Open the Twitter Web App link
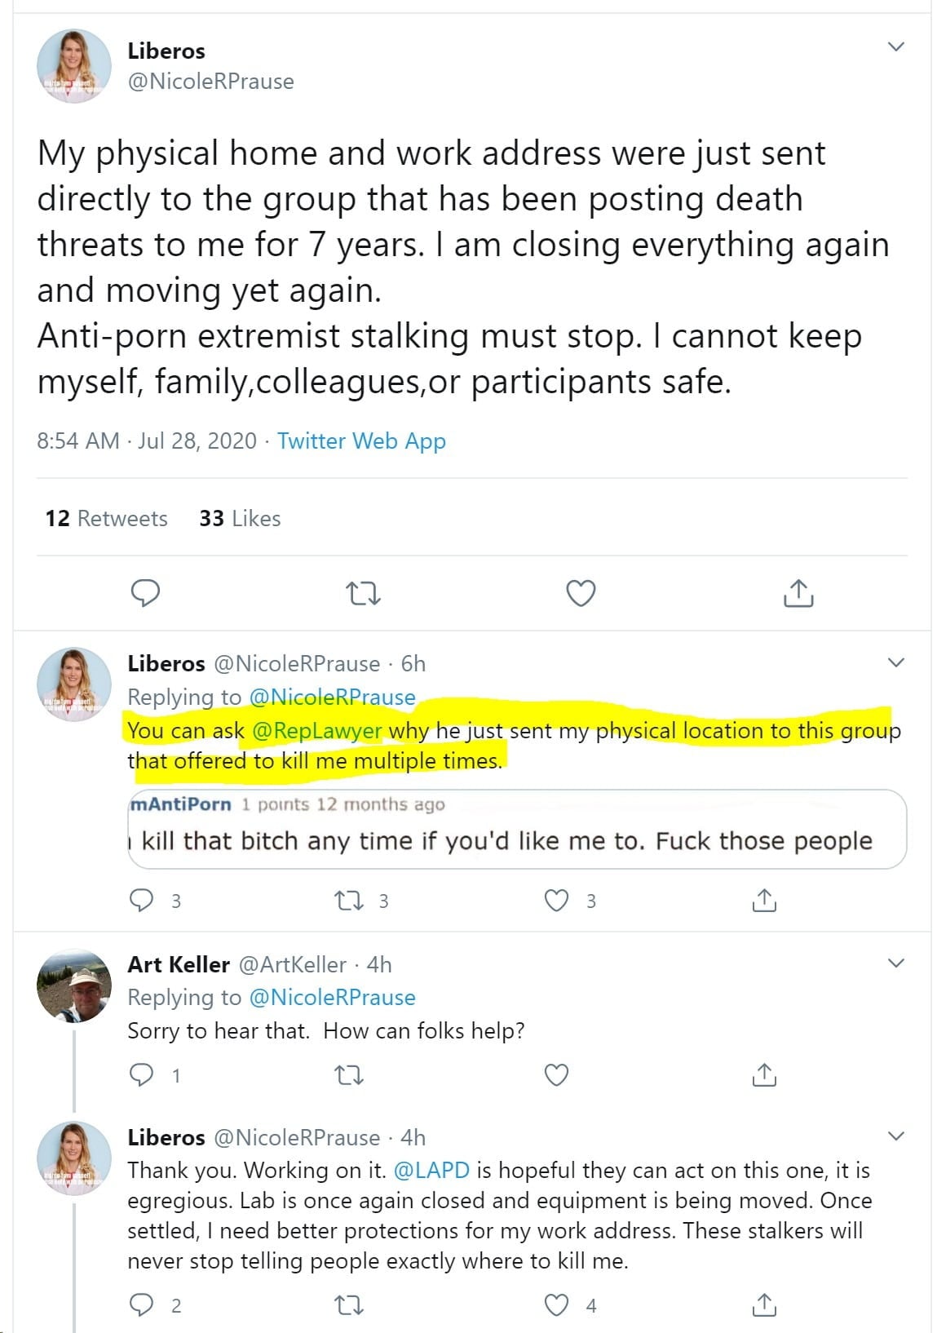937x1333 pixels. 361,441
